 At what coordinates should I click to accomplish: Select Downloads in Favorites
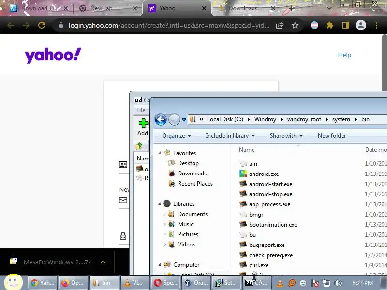pyautogui.click(x=192, y=174)
